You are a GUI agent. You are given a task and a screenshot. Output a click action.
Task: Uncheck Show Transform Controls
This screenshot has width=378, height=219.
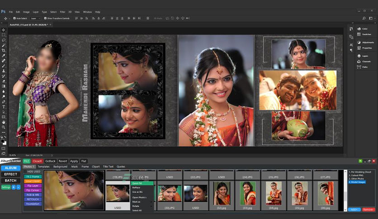pyautogui.click(x=45, y=19)
